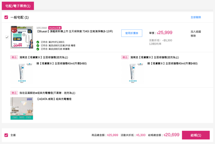Click the 指定品滿額送★經典充電檯燈 promotion heading
The width and height of the screenshot is (215, 144).
pyautogui.click(x=47, y=93)
